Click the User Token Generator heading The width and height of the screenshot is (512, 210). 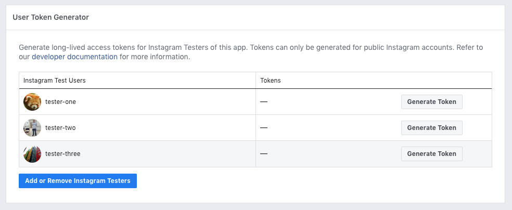click(50, 17)
